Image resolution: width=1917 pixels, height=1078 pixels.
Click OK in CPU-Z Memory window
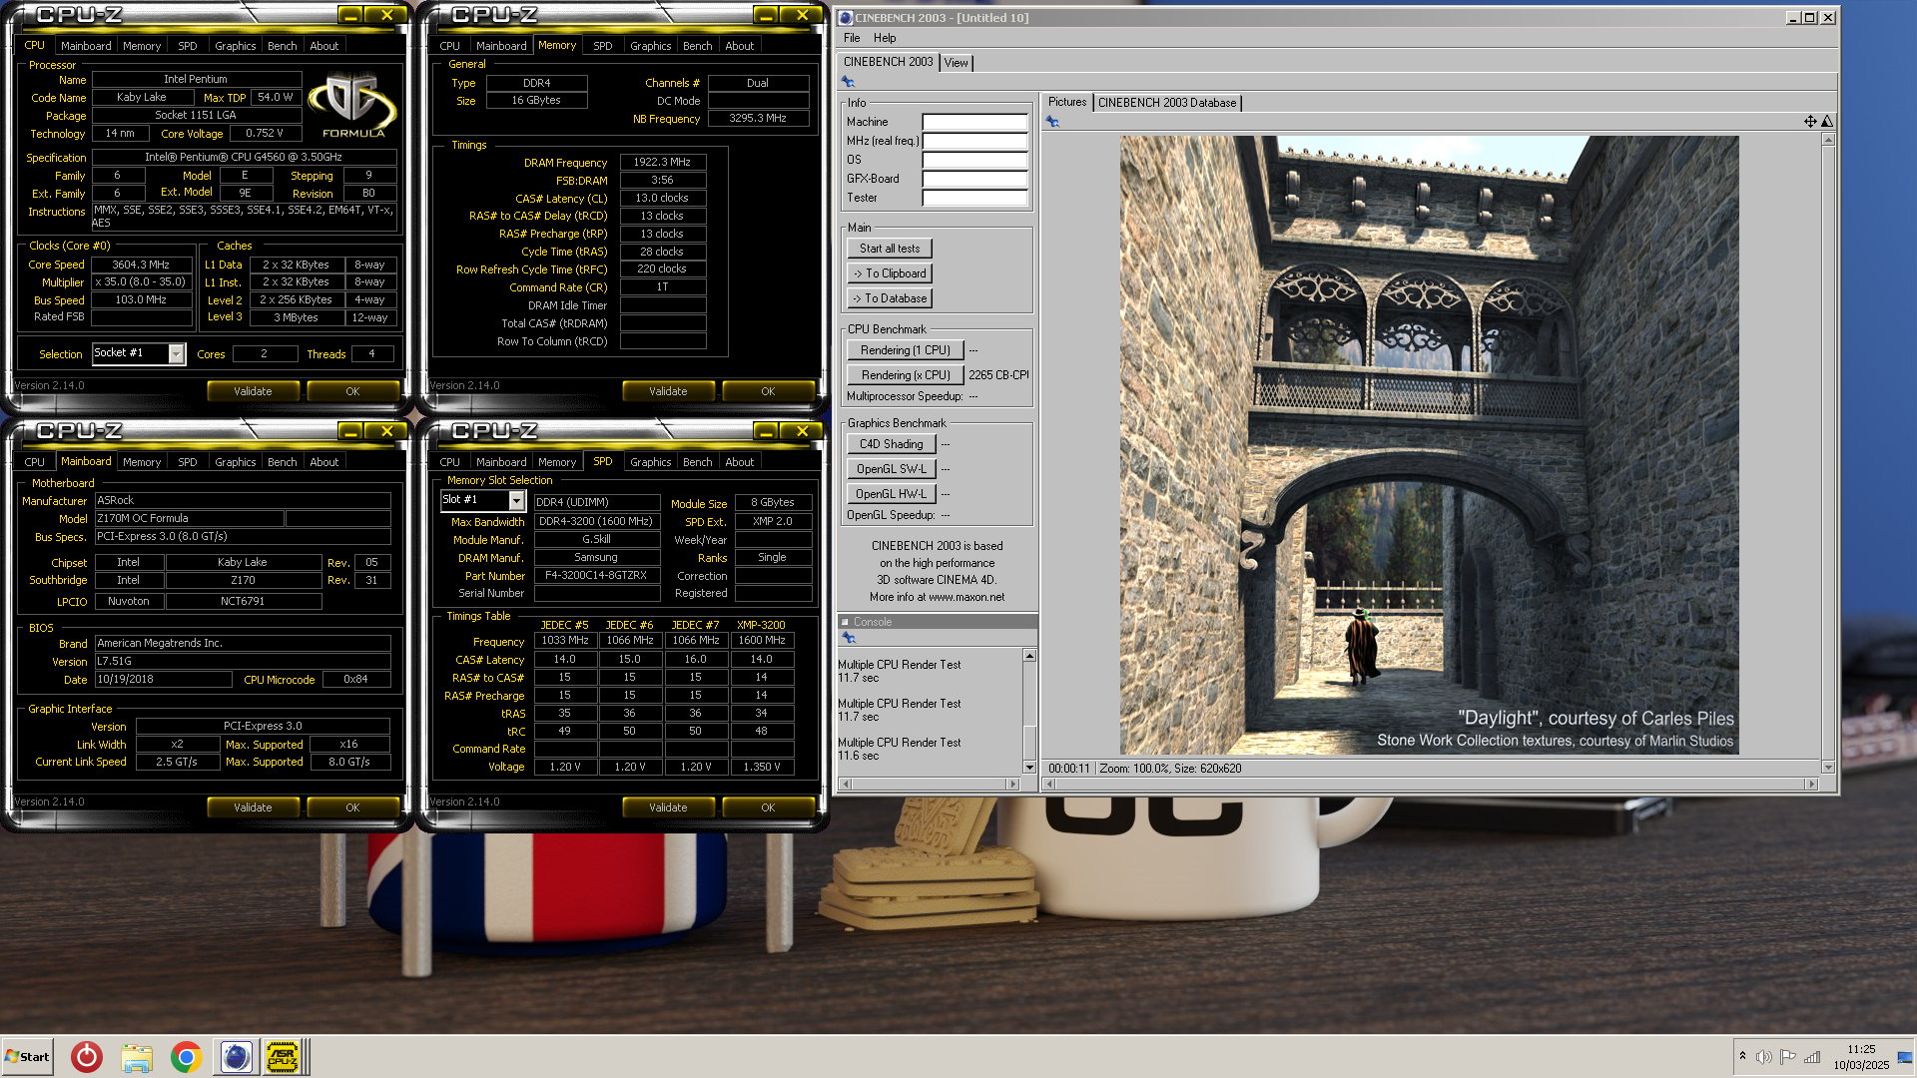(768, 391)
